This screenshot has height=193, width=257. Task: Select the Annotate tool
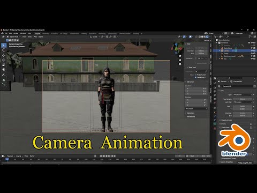pyautogui.click(x=4, y=75)
